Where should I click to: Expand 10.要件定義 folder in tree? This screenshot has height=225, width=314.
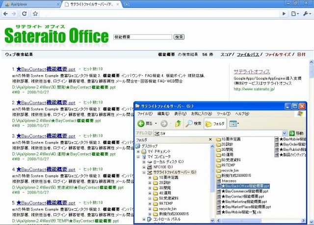(x=150, y=178)
